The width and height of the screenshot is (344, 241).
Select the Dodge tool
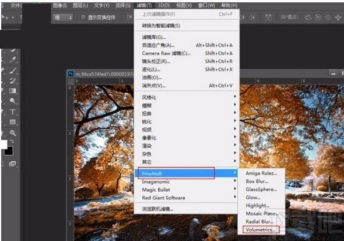(12, 101)
